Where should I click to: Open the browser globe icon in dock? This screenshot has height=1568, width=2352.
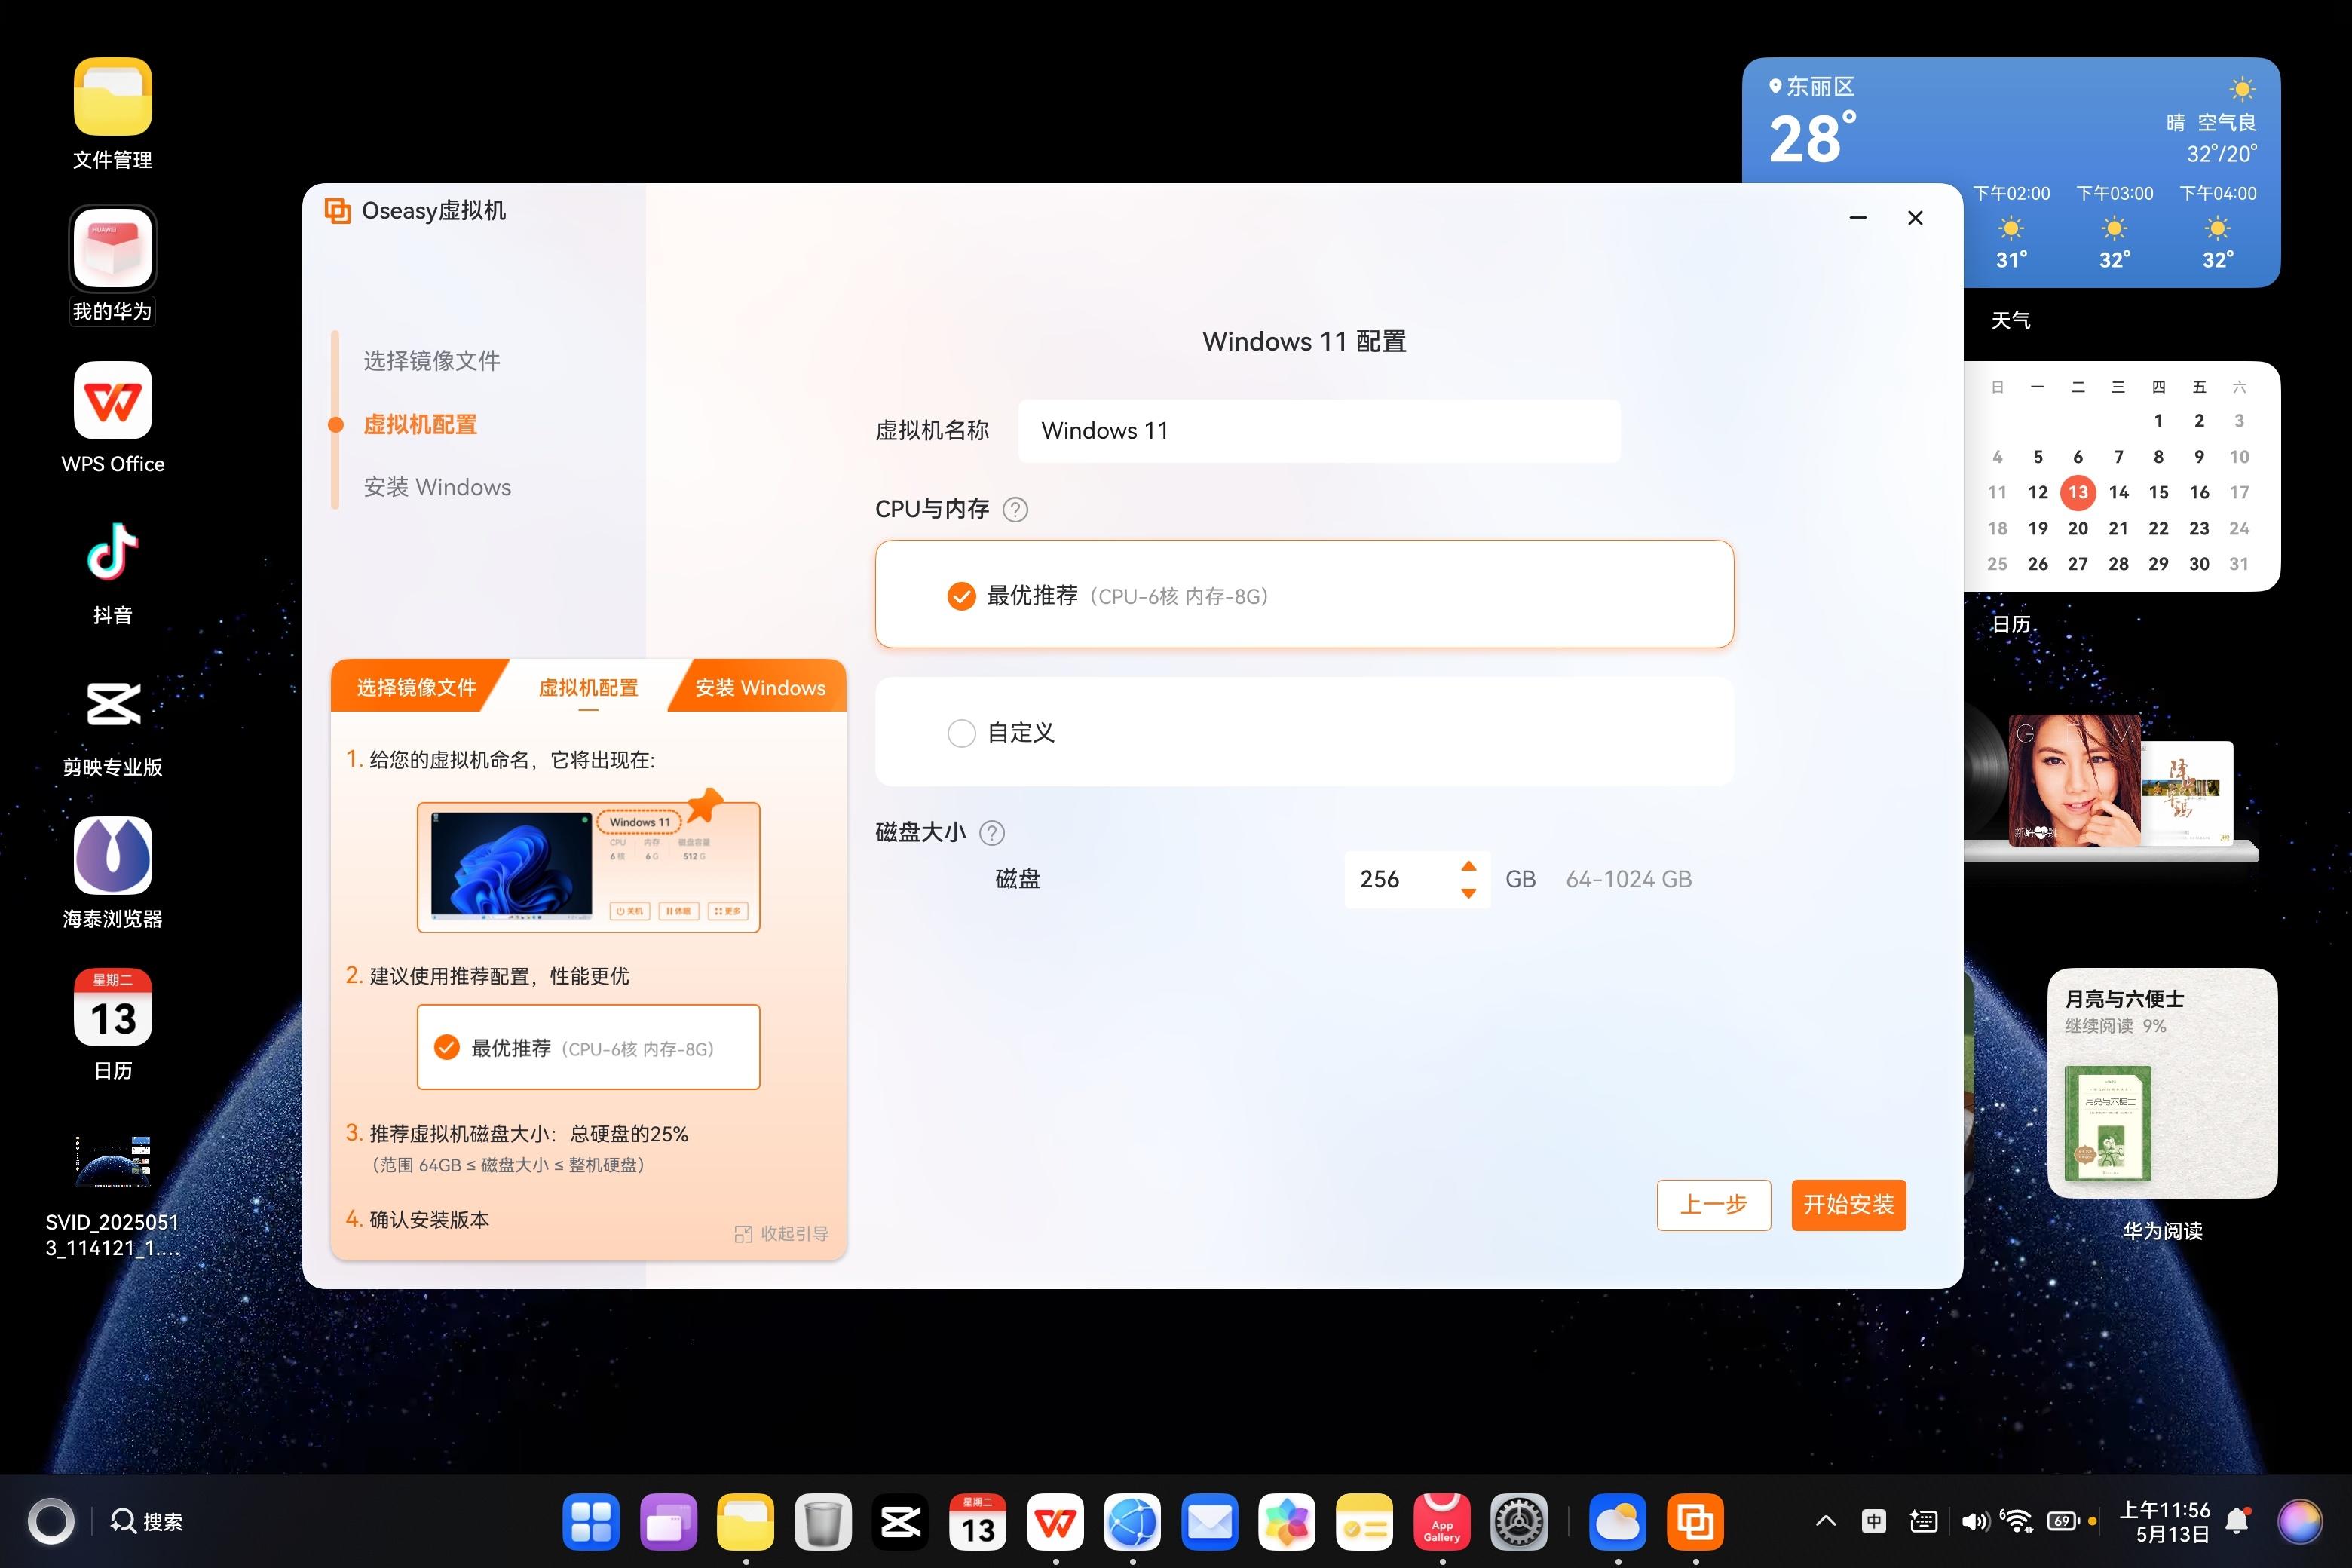(1132, 1522)
